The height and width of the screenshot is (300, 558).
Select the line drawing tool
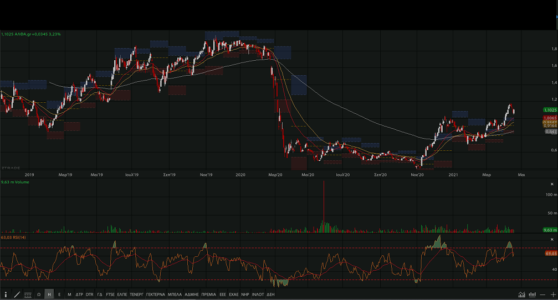coord(17,294)
